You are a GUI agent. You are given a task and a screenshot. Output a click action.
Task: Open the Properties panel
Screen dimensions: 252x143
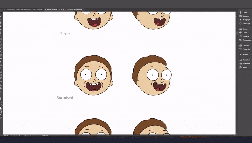[x=245, y=49]
